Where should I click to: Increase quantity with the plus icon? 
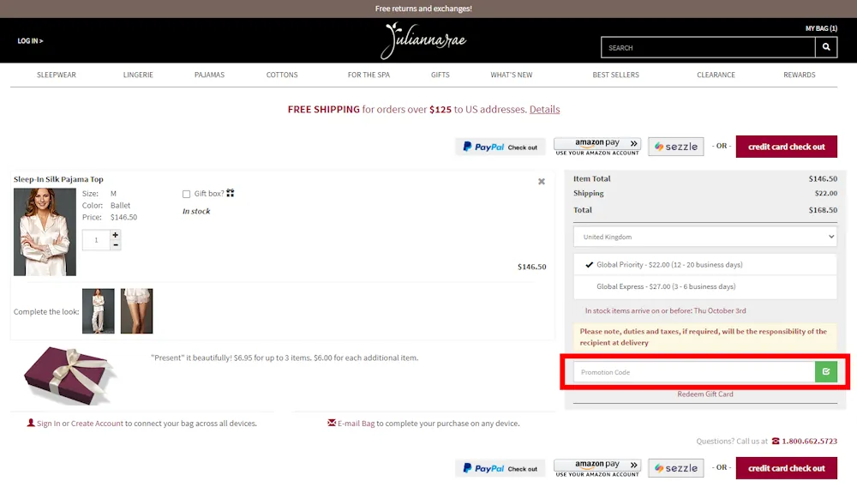pos(116,235)
